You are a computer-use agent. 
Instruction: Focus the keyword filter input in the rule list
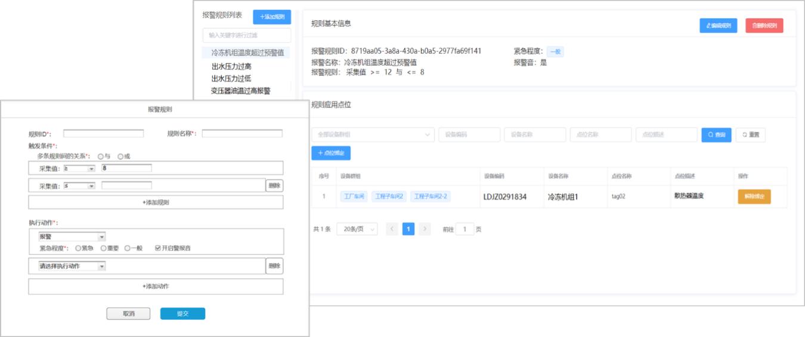point(247,35)
